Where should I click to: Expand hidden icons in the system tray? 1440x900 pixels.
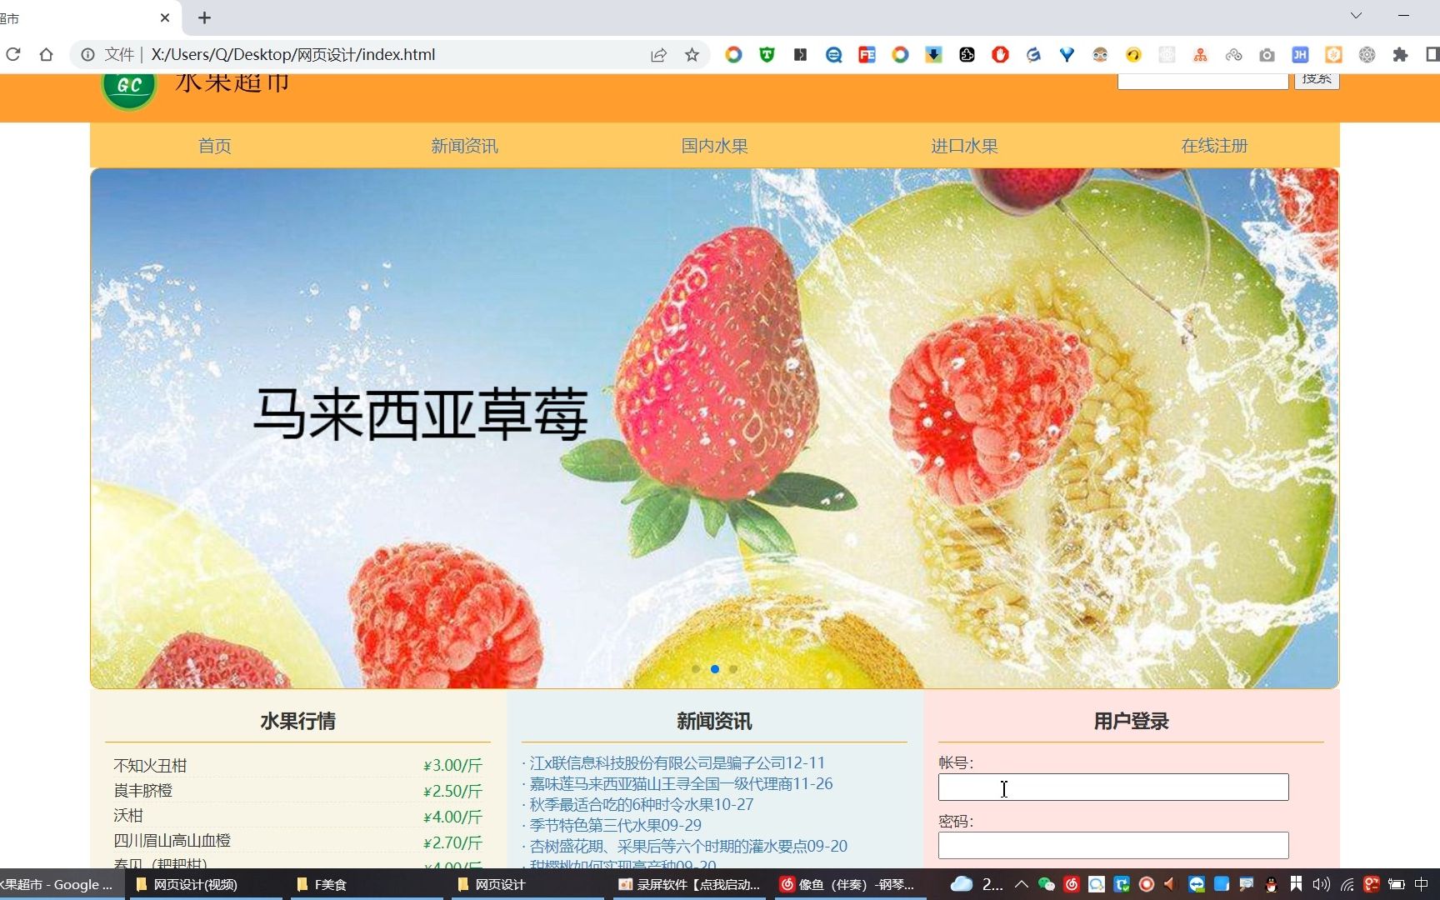point(1021,885)
